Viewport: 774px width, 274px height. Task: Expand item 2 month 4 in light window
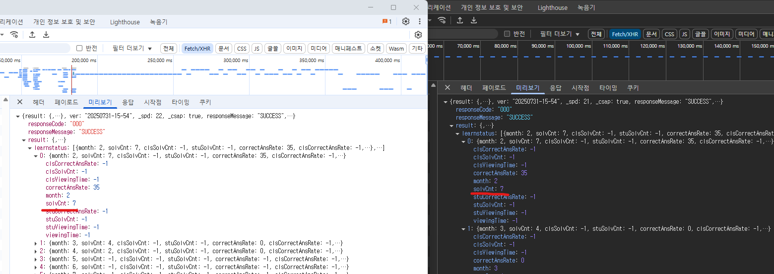tap(36, 251)
